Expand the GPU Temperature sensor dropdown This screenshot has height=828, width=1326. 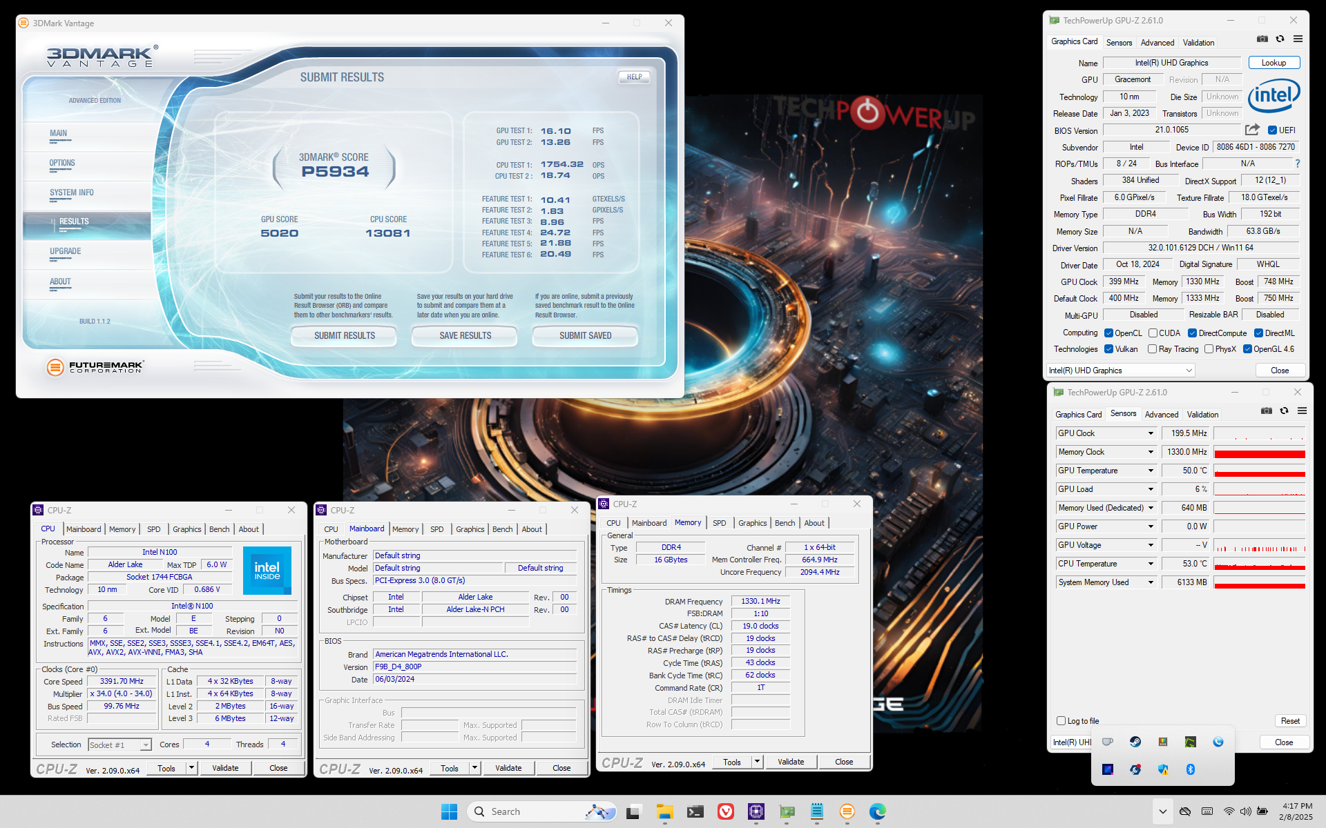(x=1151, y=471)
